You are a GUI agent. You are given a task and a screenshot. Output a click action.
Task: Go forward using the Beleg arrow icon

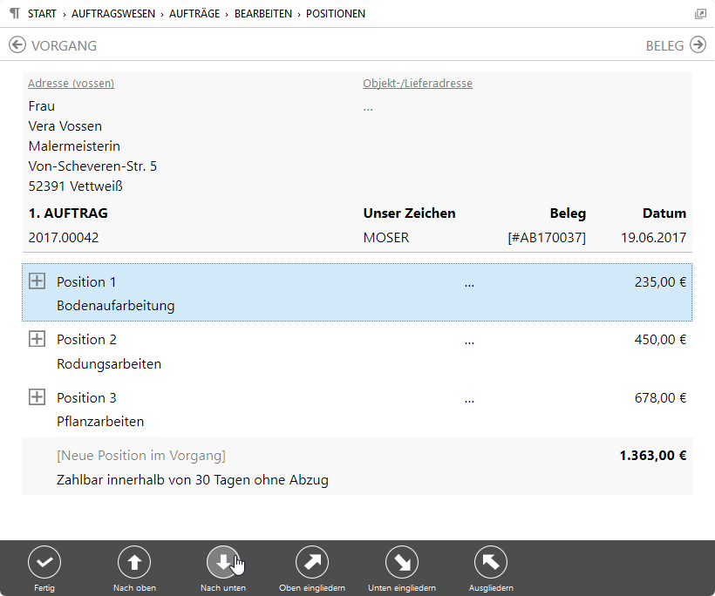click(698, 45)
